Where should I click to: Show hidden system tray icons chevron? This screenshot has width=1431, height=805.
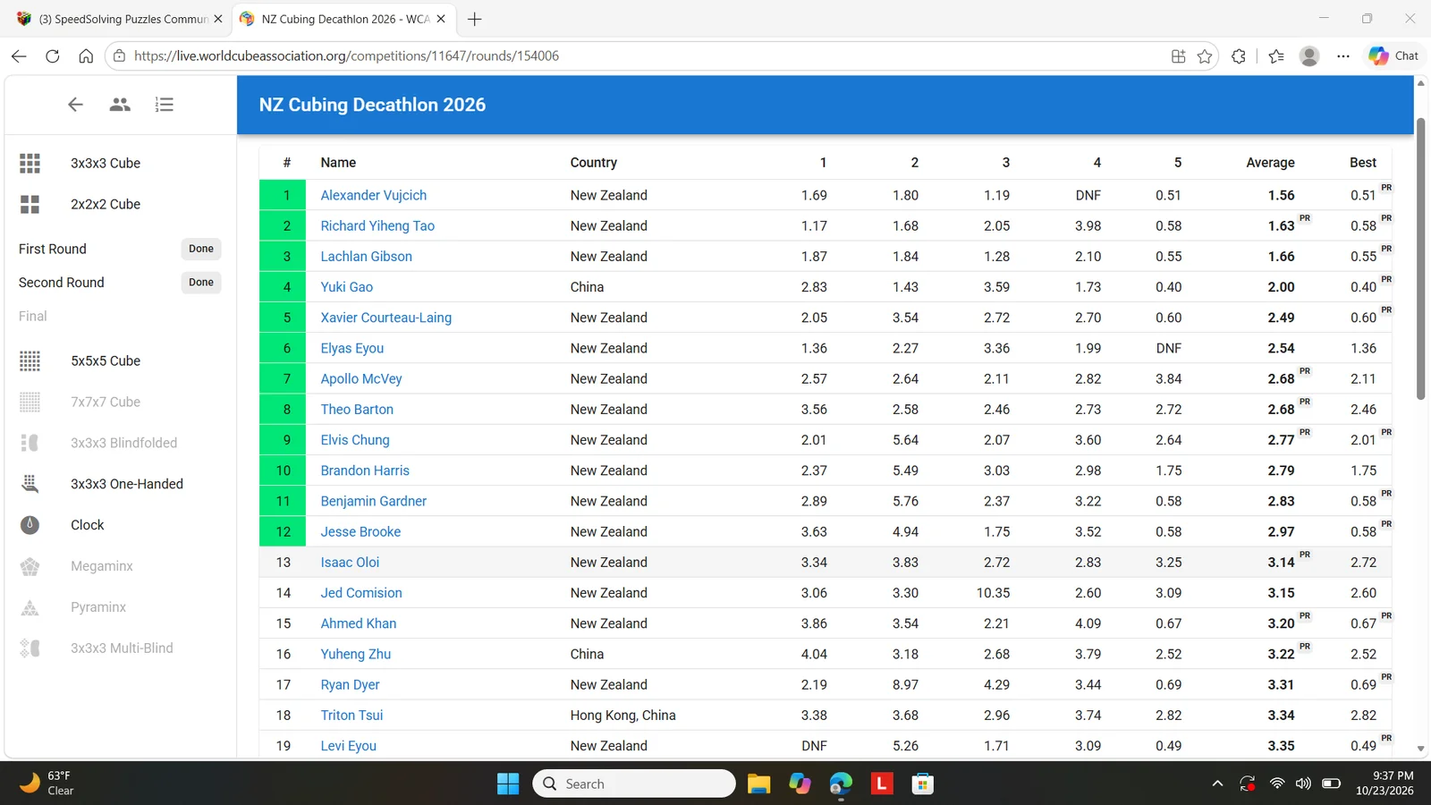click(x=1217, y=784)
